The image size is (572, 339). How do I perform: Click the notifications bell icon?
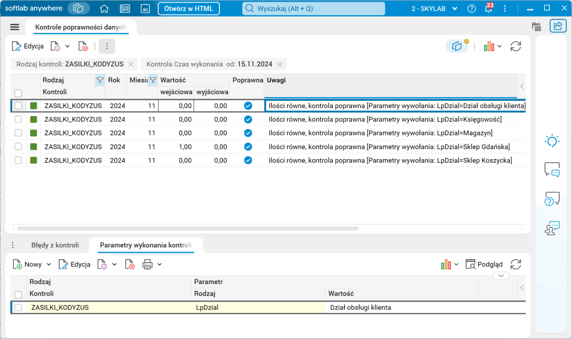(488, 9)
